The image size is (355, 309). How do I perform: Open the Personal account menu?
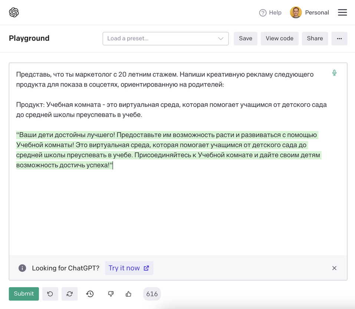point(309,12)
